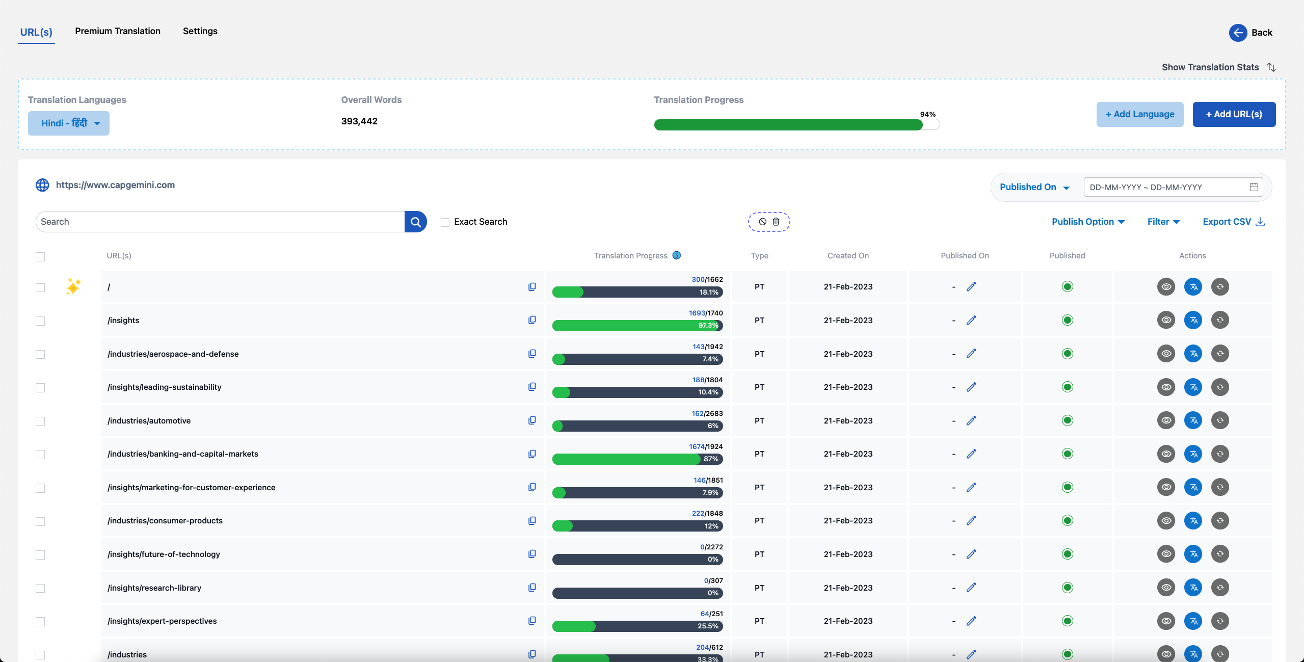
Task: Open the Settings tab
Action: tap(200, 31)
